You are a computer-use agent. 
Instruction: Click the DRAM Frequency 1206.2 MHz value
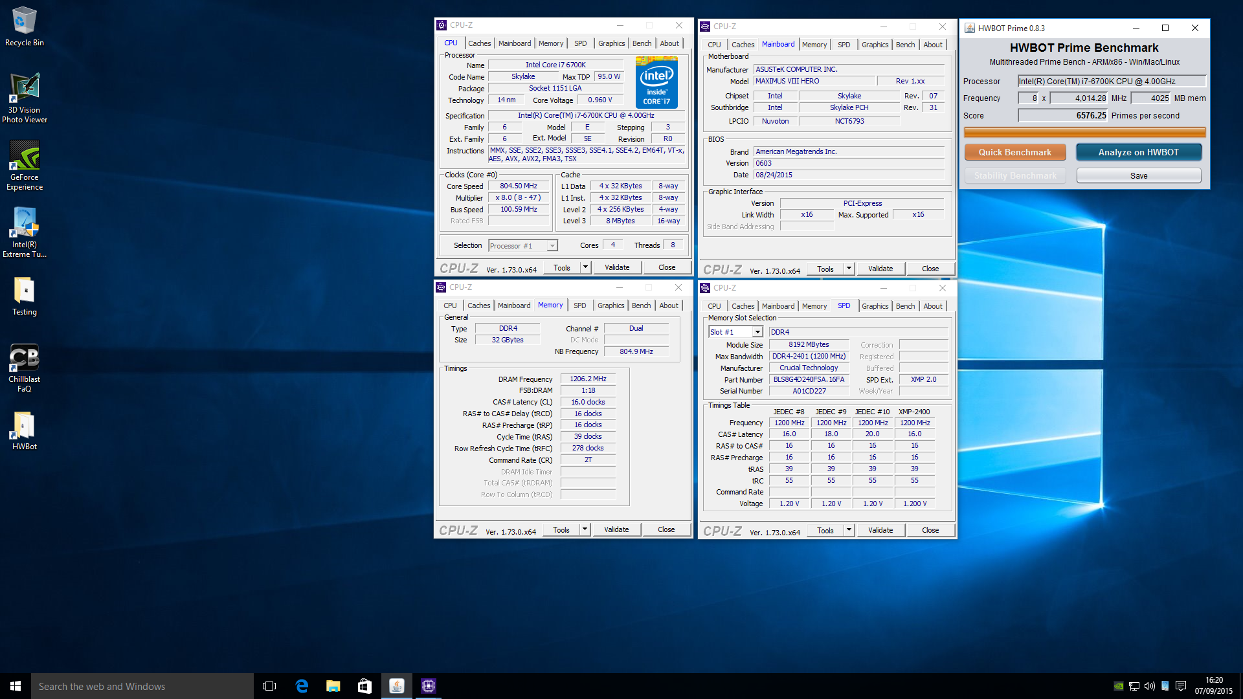click(x=588, y=379)
